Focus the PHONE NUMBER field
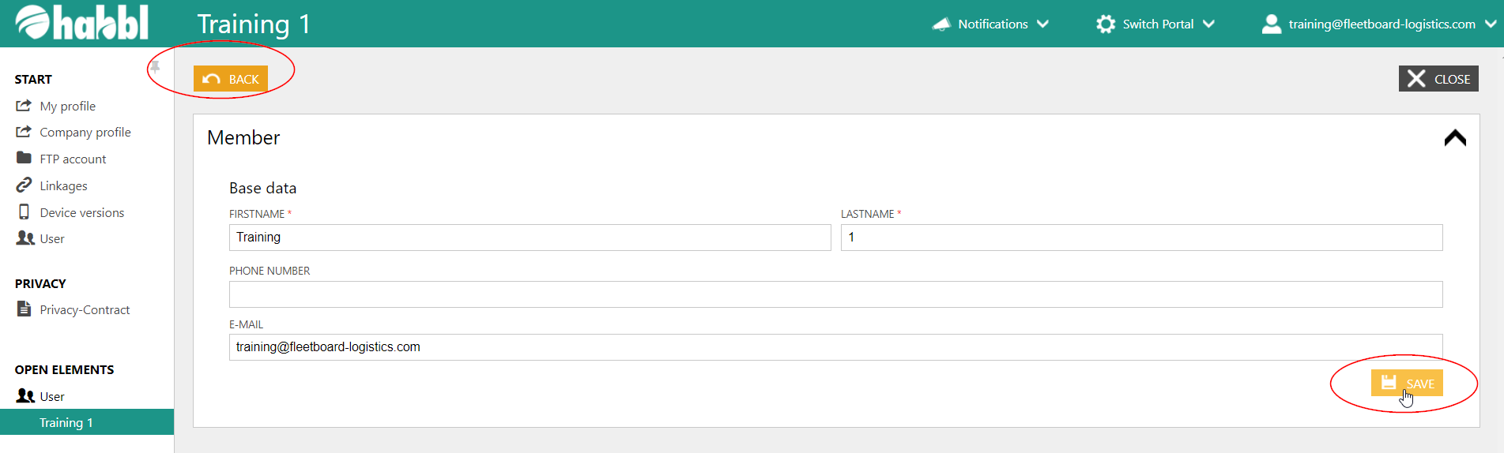 click(835, 294)
